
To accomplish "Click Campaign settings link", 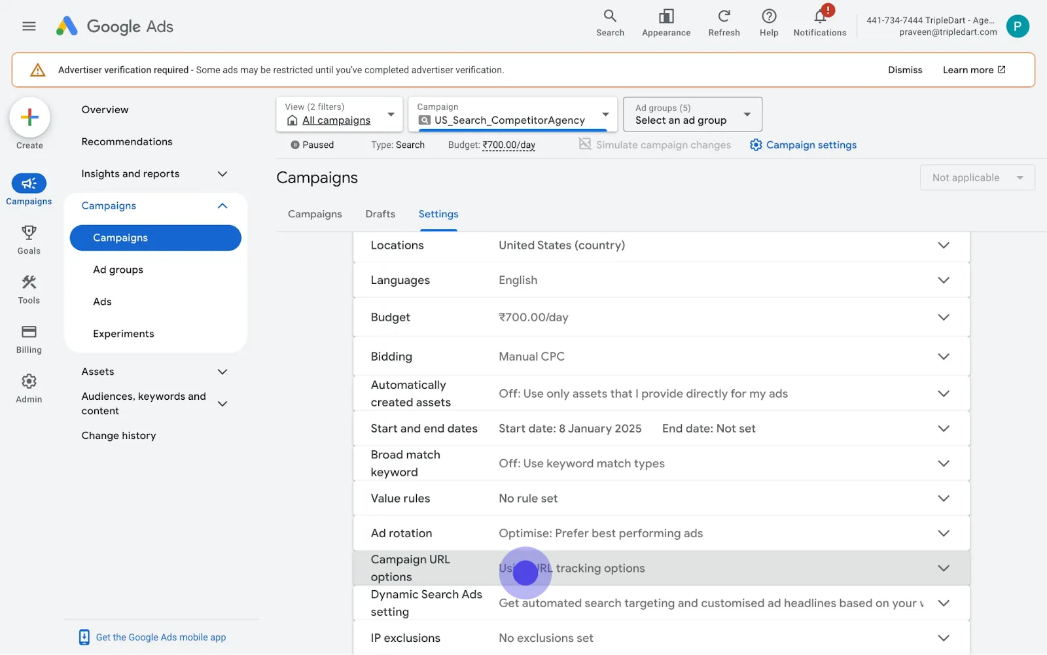I will [811, 145].
